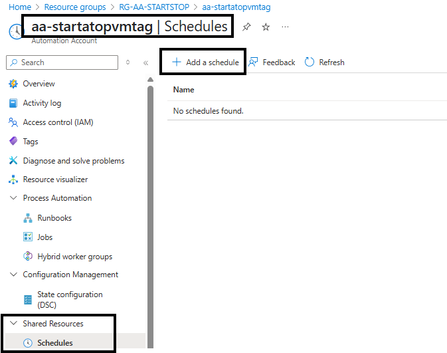Collapse the Process Automation section
The width and height of the screenshot is (447, 353).
(x=13, y=198)
